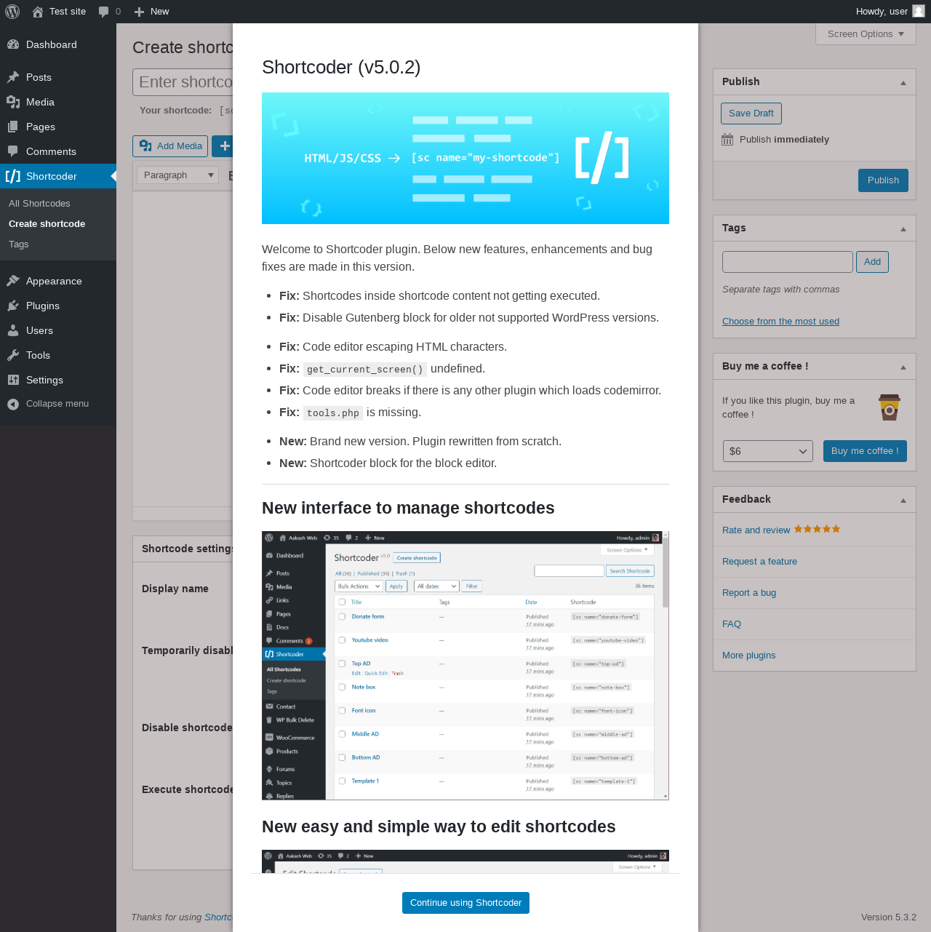Image resolution: width=931 pixels, height=932 pixels.
Task: Click the WordPress logo in admin bar
Action: pyautogui.click(x=12, y=12)
